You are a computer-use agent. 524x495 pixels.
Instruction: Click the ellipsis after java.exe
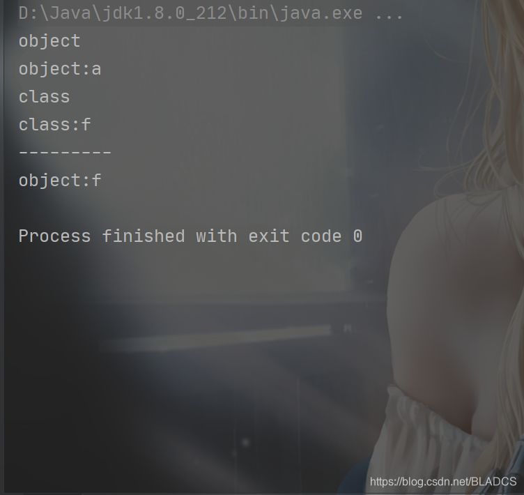pos(390,13)
